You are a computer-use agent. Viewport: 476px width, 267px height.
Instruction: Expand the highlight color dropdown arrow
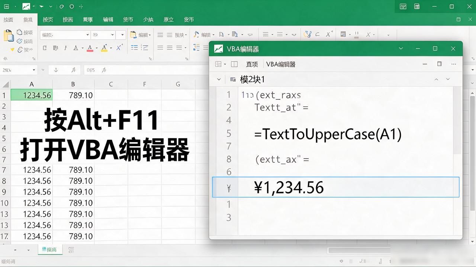pos(111,48)
